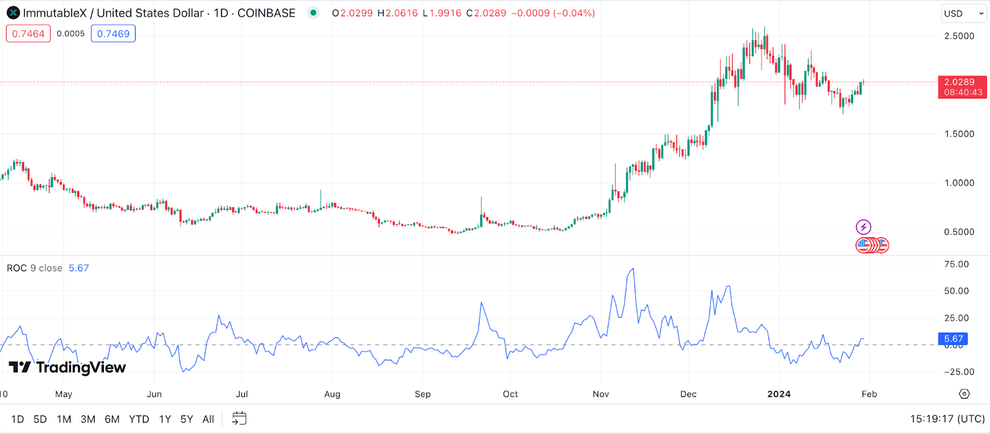
Task: Select the All time range
Action: (x=209, y=419)
